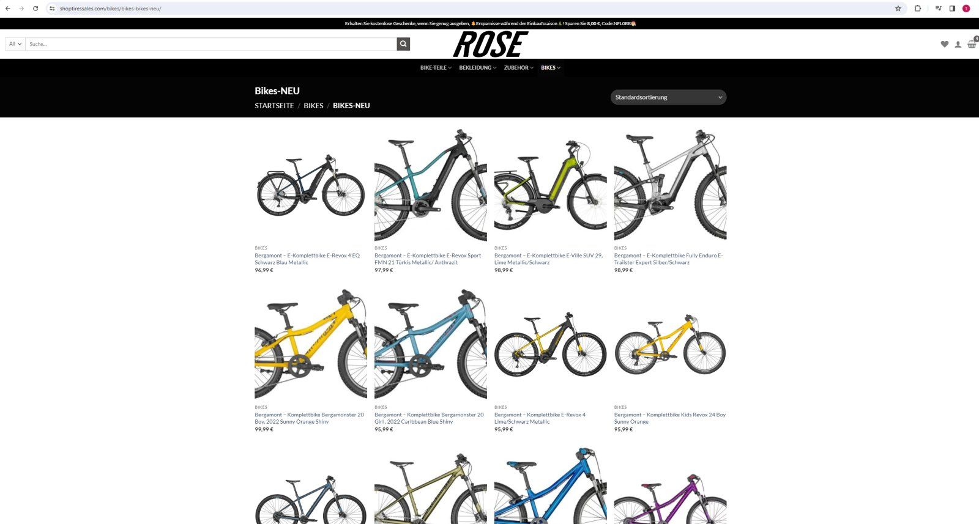Image resolution: width=979 pixels, height=524 pixels.
Task: Go to STARTSEITE breadcrumb link
Action: 274,106
